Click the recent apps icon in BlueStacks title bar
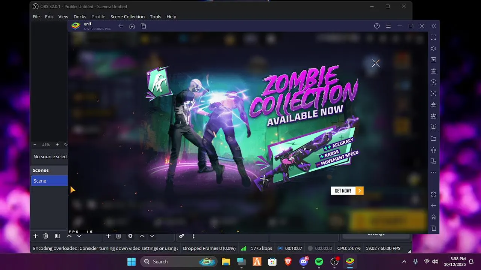The image size is (481, 270). [x=143, y=26]
